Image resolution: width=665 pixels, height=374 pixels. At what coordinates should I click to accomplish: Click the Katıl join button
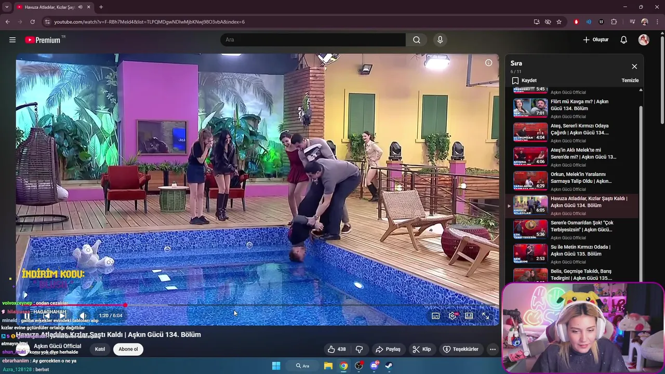pos(100,349)
